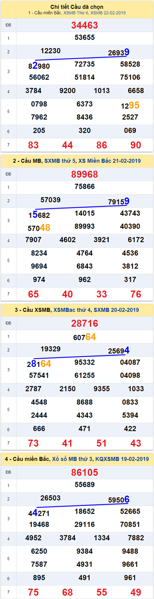Click number 59506 with blue last digit
The width and height of the screenshot is (154, 599).
[x=119, y=500]
